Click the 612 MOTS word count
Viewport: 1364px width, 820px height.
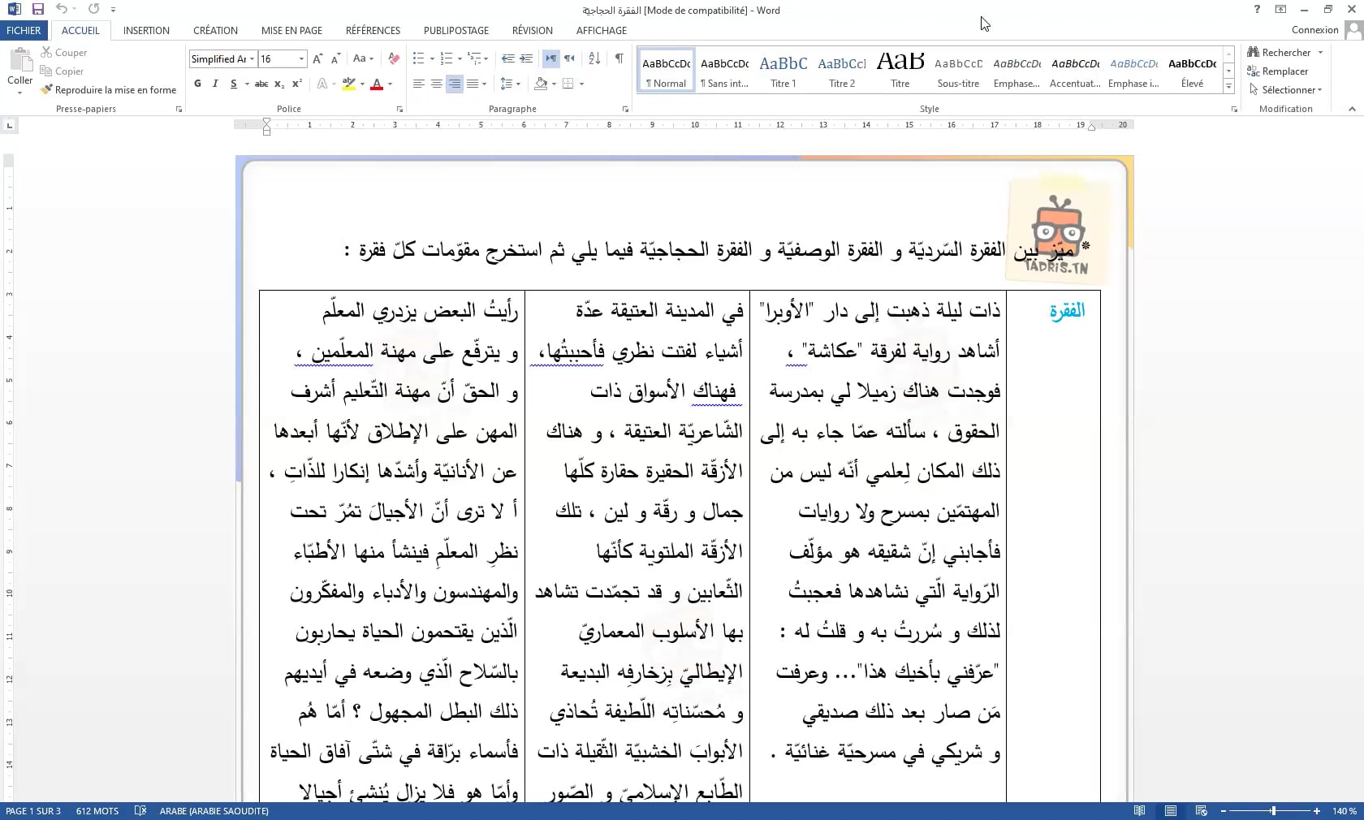[97, 811]
